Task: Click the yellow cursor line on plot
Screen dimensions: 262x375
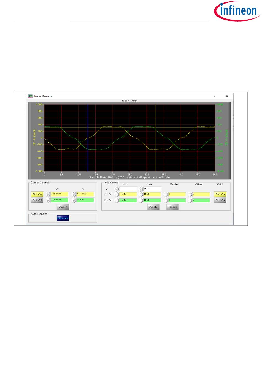Action: coord(156,138)
